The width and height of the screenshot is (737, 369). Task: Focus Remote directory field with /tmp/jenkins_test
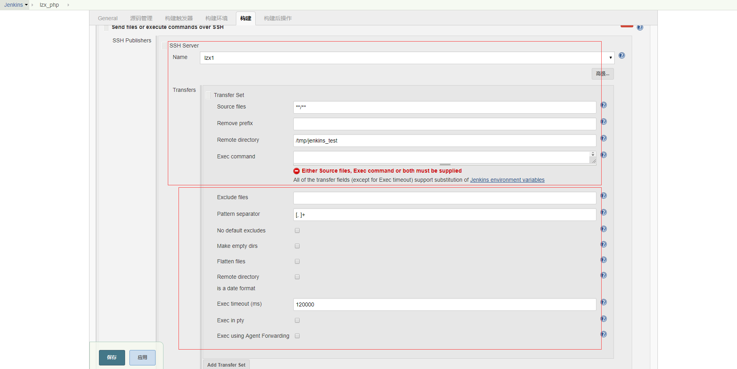pyautogui.click(x=445, y=141)
